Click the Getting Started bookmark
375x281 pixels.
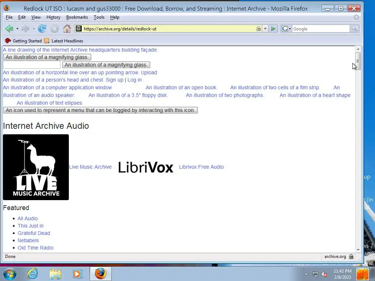click(23, 41)
